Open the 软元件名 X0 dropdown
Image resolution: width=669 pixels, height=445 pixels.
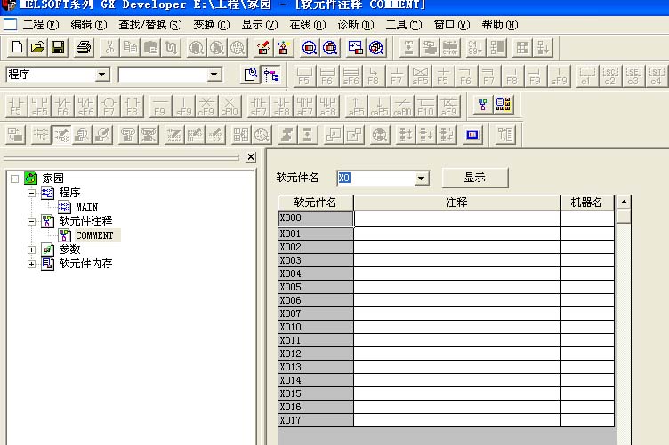[x=421, y=179]
